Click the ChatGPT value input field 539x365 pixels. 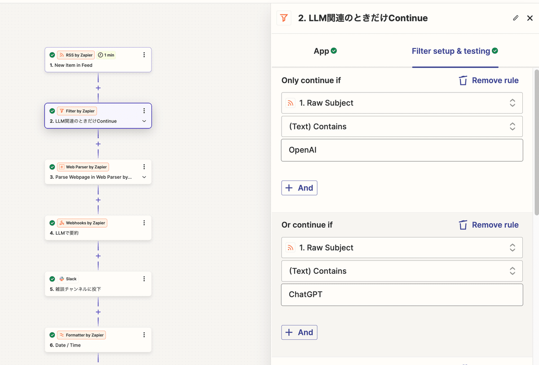point(402,295)
